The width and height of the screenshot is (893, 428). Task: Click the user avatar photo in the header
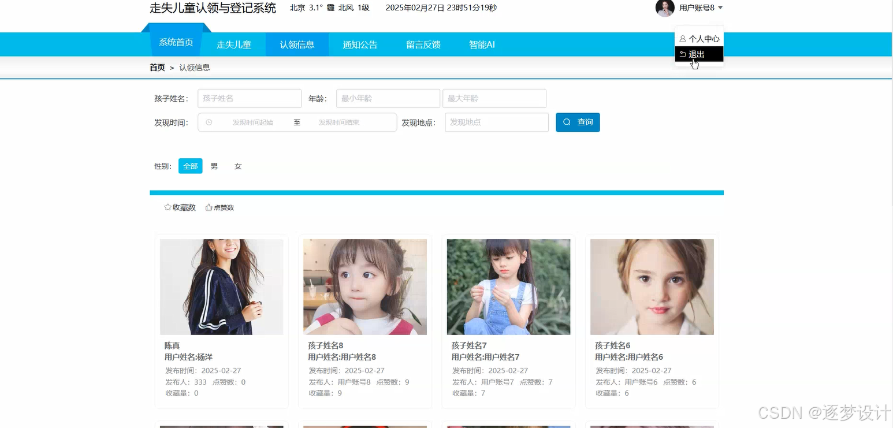click(x=665, y=8)
